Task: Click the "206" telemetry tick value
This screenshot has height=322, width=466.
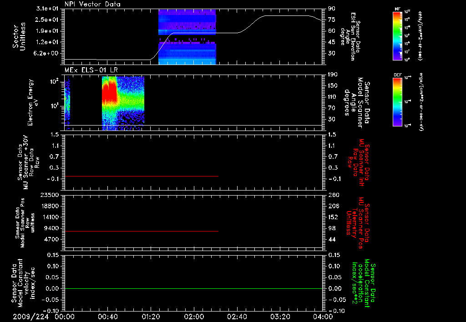Action: coord(333,206)
